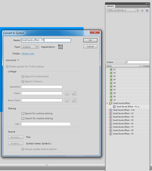This screenshot has height=171, width=152.
Task: Click the bitmap icon for item 05
Action: pyautogui.click(x=111, y=83)
